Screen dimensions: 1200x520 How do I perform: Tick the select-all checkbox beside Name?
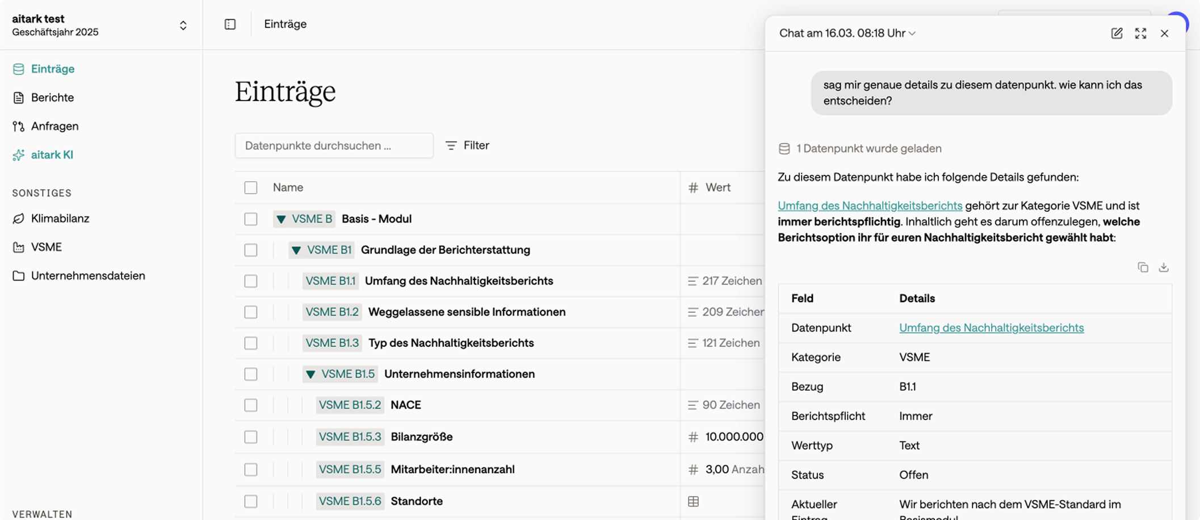(x=251, y=187)
